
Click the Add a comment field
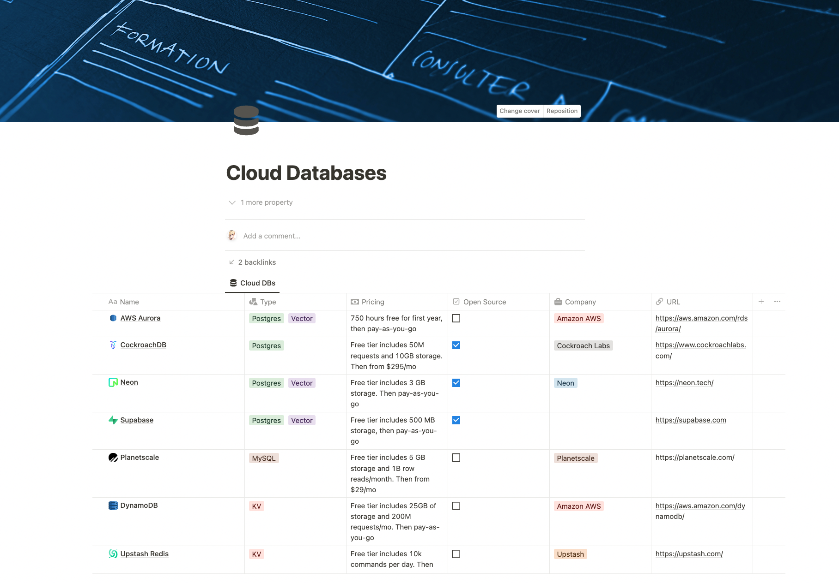[x=272, y=236]
